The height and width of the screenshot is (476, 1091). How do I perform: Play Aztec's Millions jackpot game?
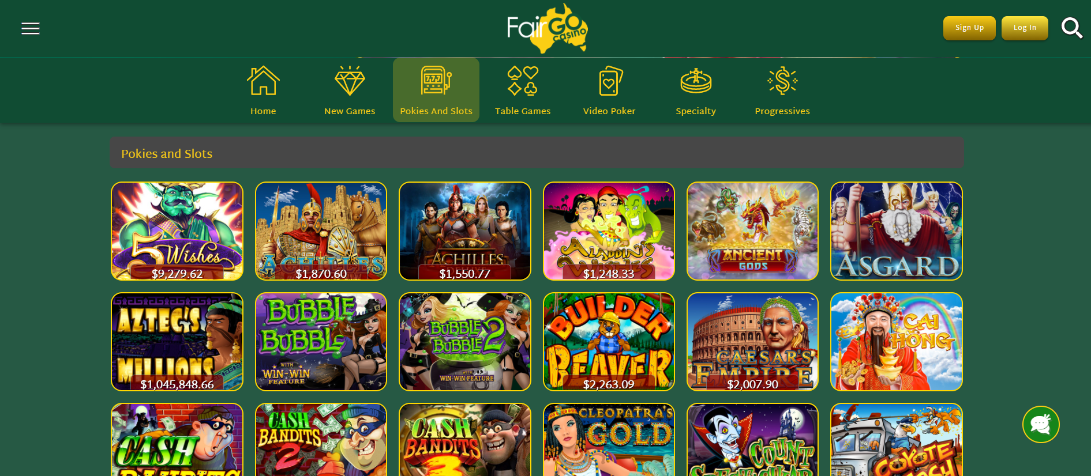(177, 342)
